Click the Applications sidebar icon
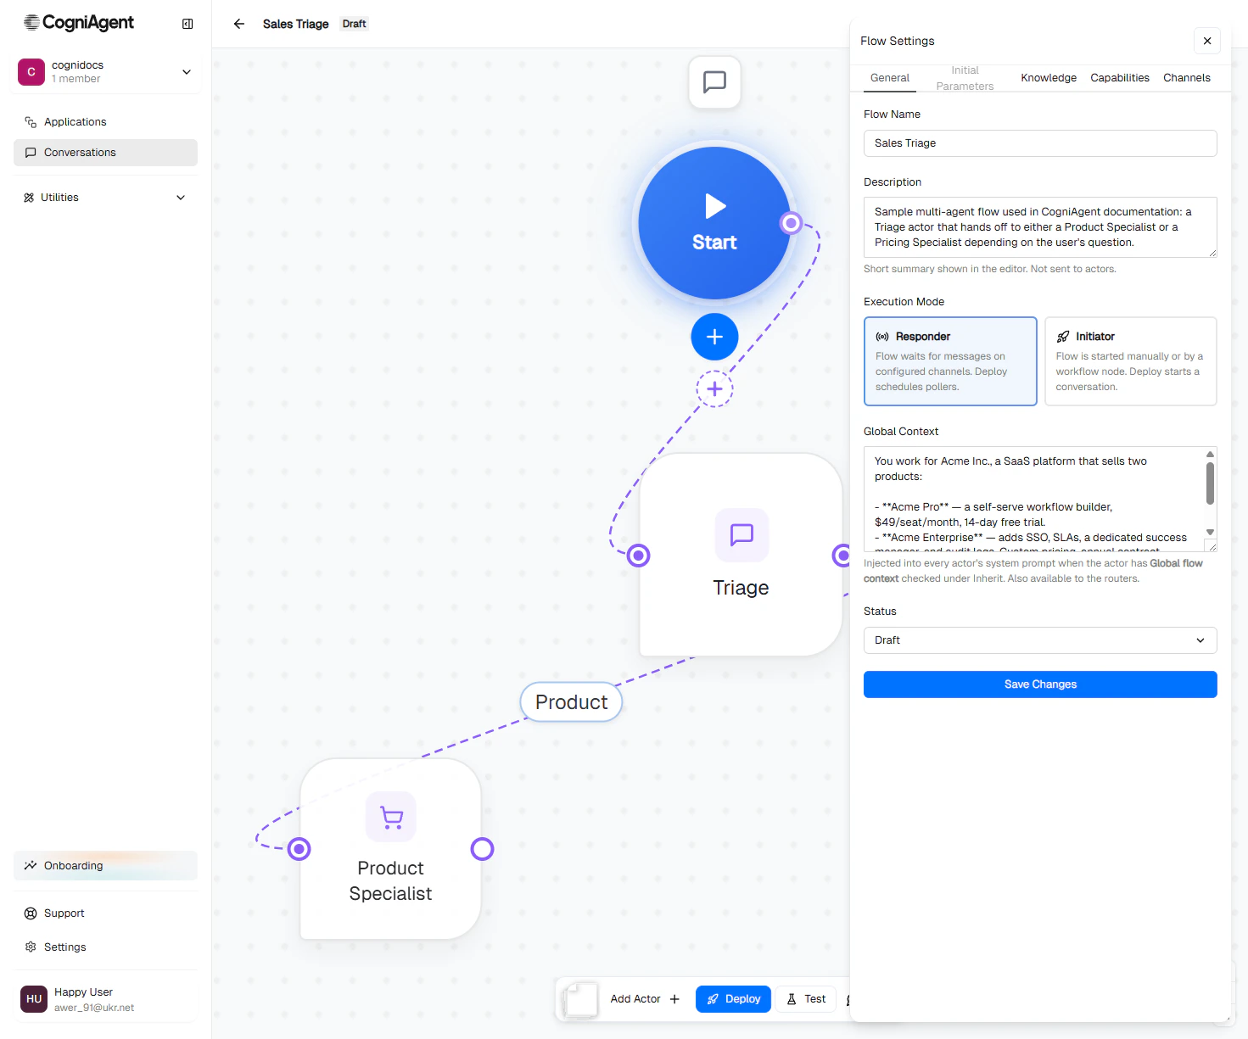This screenshot has height=1039, width=1248. pos(31,122)
